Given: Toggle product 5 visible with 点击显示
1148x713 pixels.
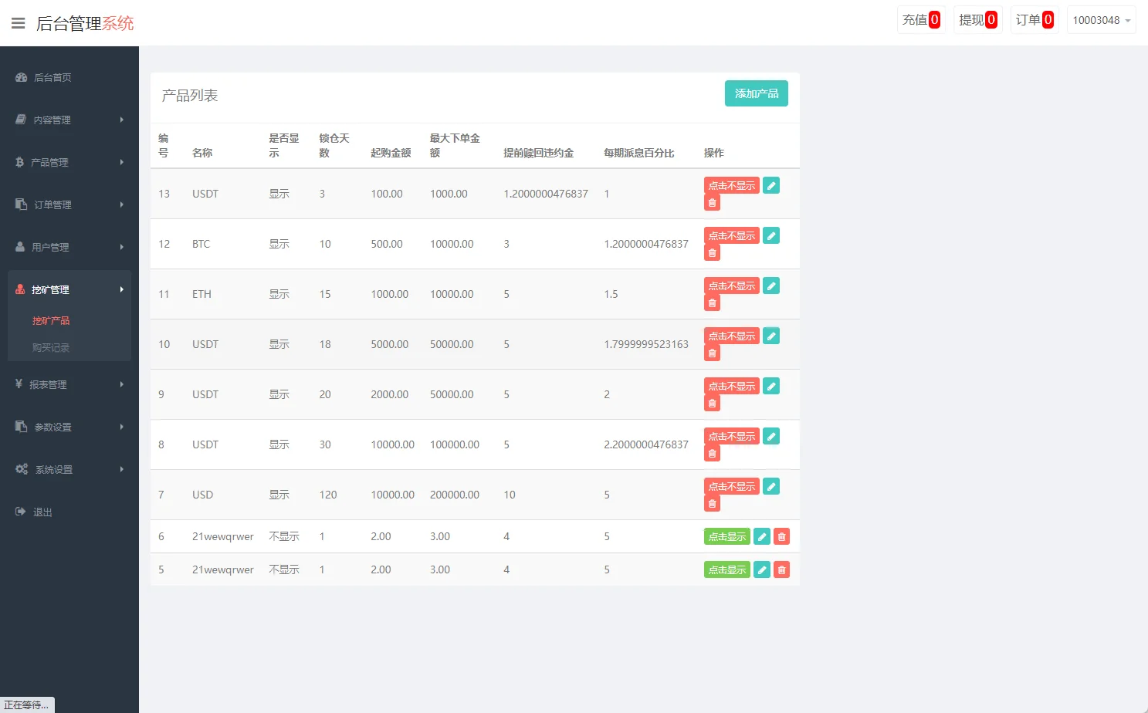Looking at the screenshot, I should click(726, 570).
